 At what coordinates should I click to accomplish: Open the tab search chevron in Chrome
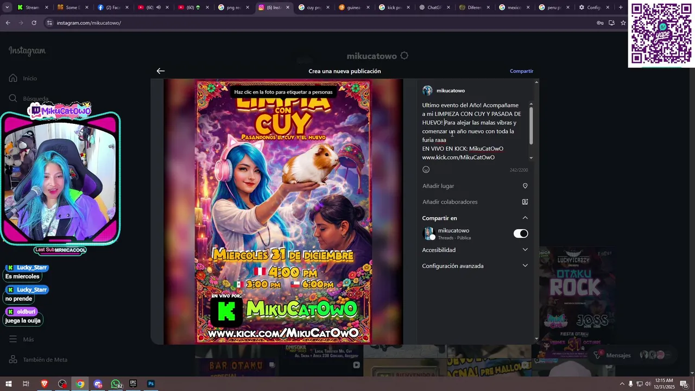[8, 8]
